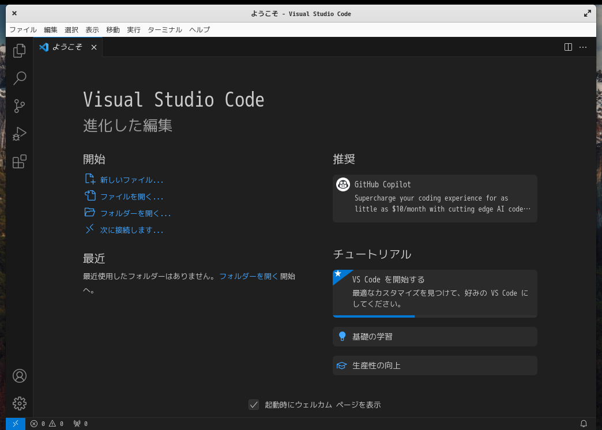This screenshot has height=430, width=602.
Task: Click the 新しいファイル... link
Action: [131, 180]
